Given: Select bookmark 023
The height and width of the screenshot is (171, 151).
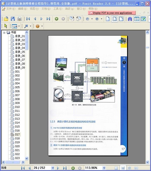Looking at the screenshot, I should 17,158.
